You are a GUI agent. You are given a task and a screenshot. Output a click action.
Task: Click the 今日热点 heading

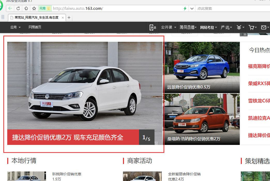[x=259, y=50]
